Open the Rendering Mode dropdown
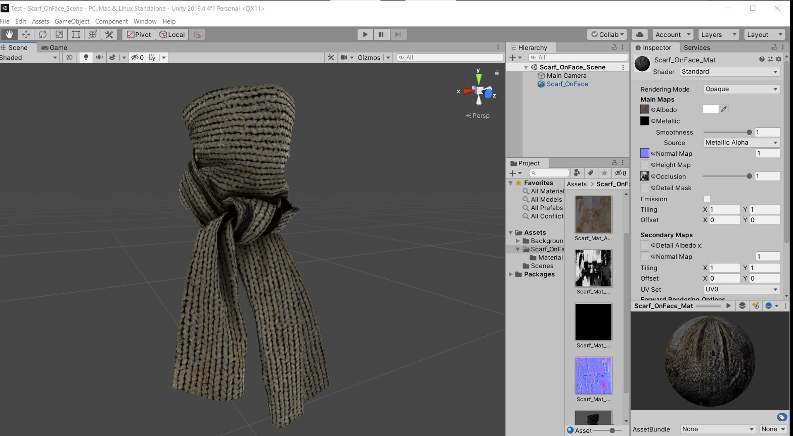 (x=741, y=89)
